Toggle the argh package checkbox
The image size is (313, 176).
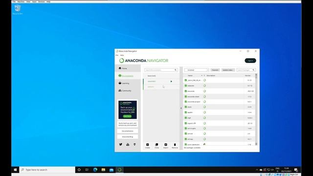pos(186,118)
